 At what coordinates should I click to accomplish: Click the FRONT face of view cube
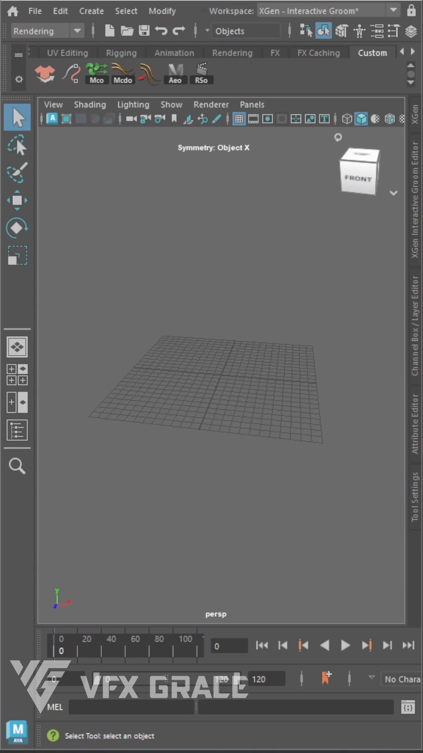358,178
